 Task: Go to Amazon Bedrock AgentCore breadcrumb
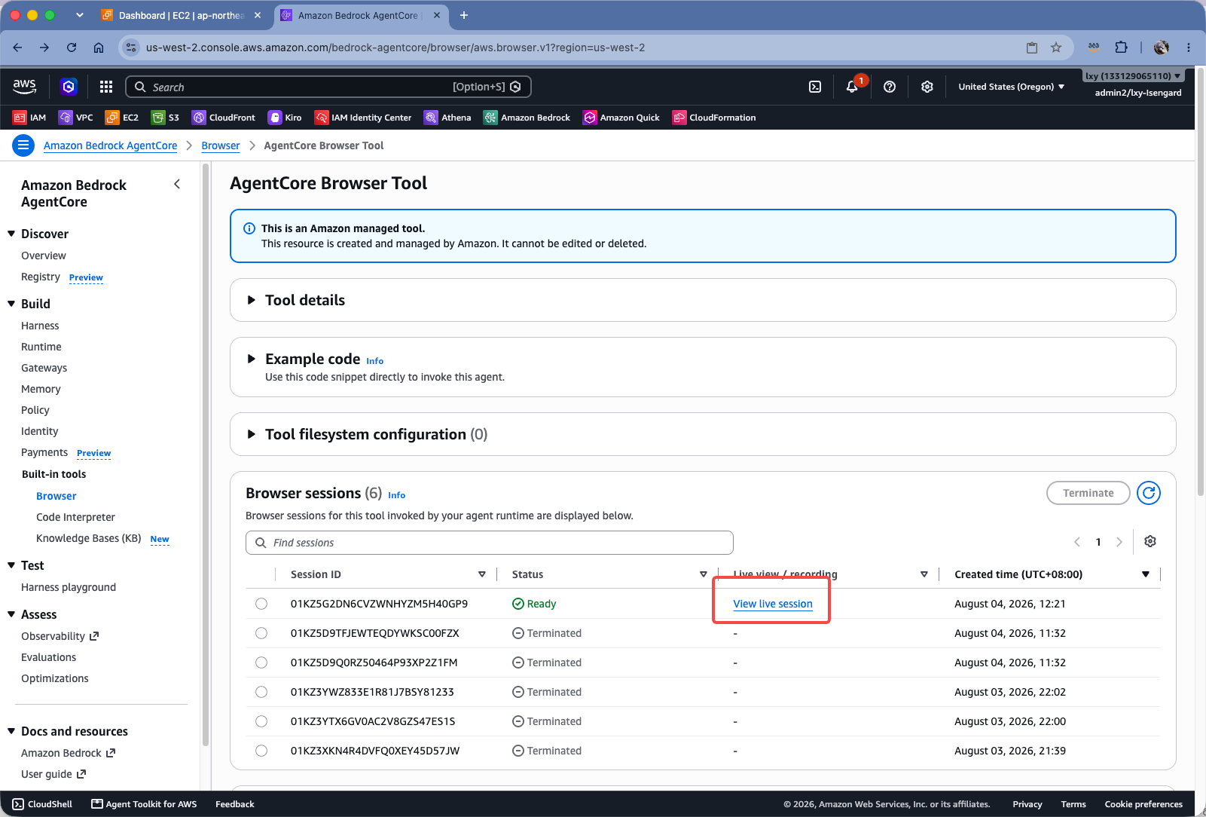coord(111,145)
